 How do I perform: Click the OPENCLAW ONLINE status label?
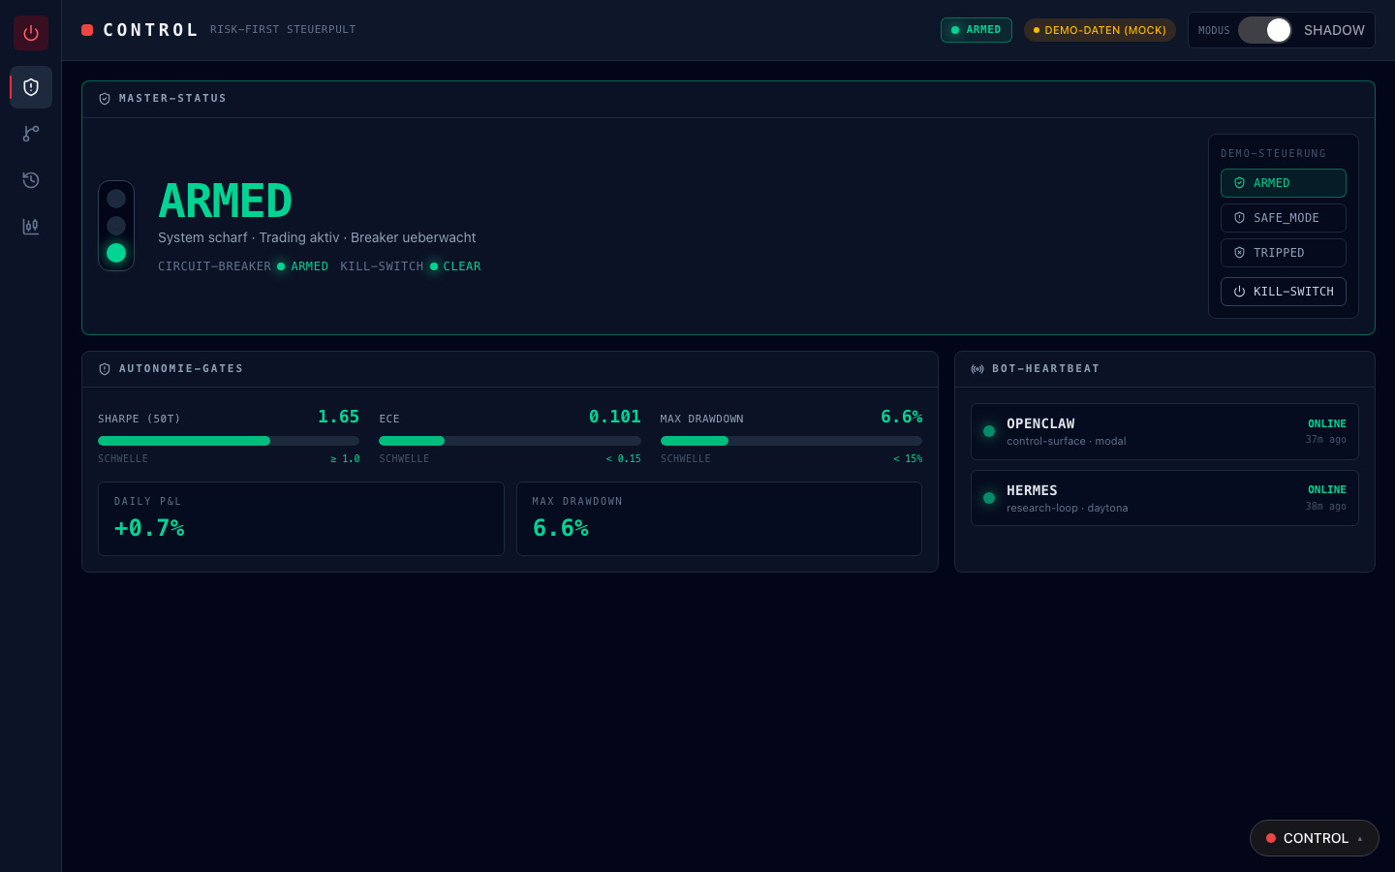tap(1327, 424)
